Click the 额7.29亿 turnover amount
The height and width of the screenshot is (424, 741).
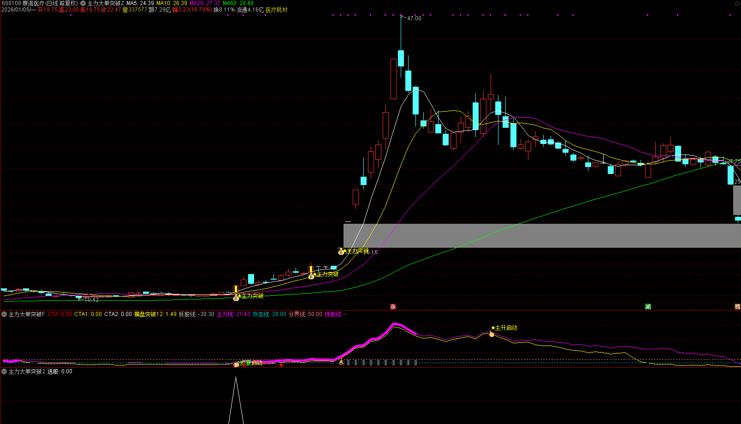pos(160,10)
